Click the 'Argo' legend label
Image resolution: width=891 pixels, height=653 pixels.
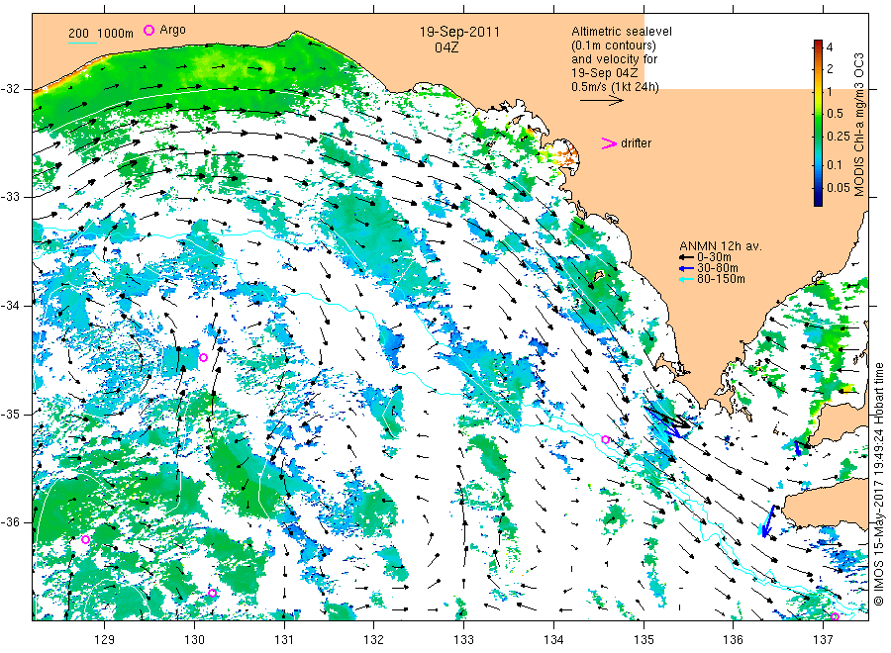pyautogui.click(x=172, y=30)
